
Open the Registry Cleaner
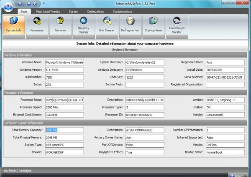[83, 26]
